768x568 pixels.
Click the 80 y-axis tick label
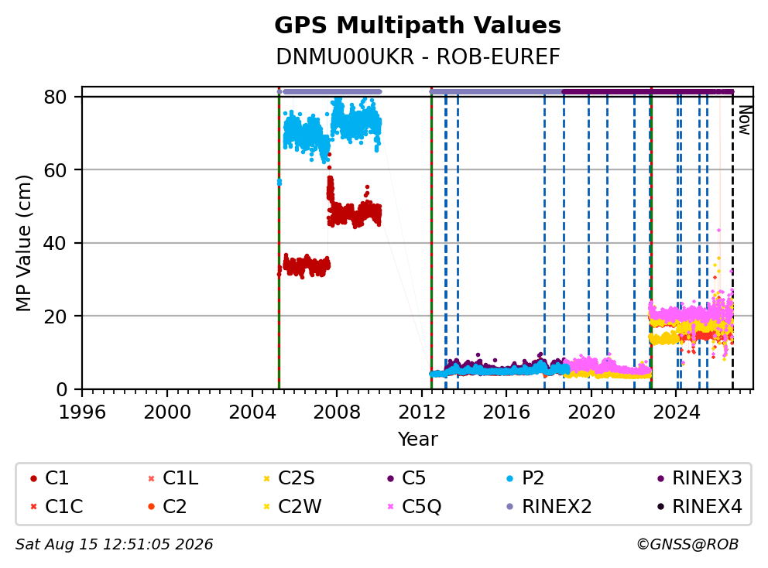tap(55, 97)
